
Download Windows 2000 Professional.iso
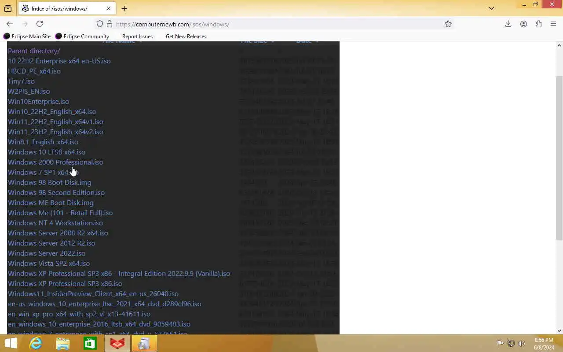pos(55,162)
